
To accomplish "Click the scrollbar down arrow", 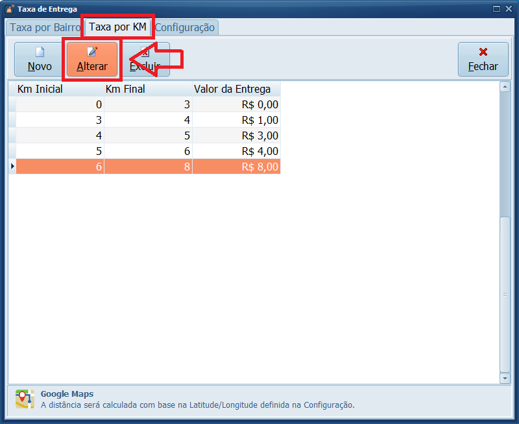I will [505, 378].
